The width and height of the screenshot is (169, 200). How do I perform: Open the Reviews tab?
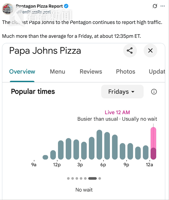point(91,72)
